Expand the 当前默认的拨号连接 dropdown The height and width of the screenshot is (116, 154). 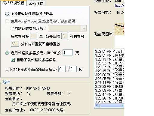pos(67,28)
